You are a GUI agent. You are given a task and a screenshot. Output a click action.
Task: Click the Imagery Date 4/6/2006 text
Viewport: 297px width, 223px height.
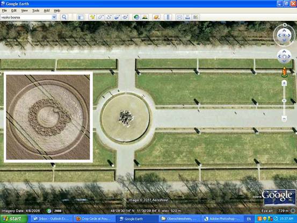(20, 211)
